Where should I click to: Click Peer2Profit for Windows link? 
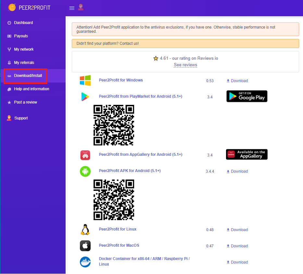point(121,80)
